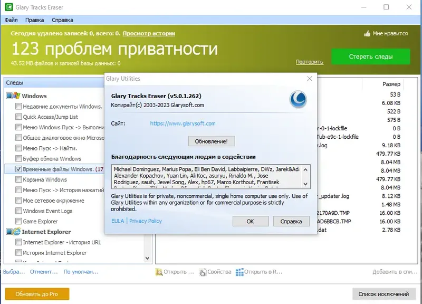Screen dimensions: 422x304
Task: Select the 1.48 MB size entry
Action: (391, 205)
